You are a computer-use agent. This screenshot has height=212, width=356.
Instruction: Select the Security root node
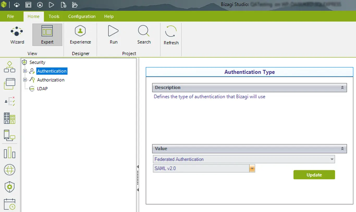click(37, 62)
